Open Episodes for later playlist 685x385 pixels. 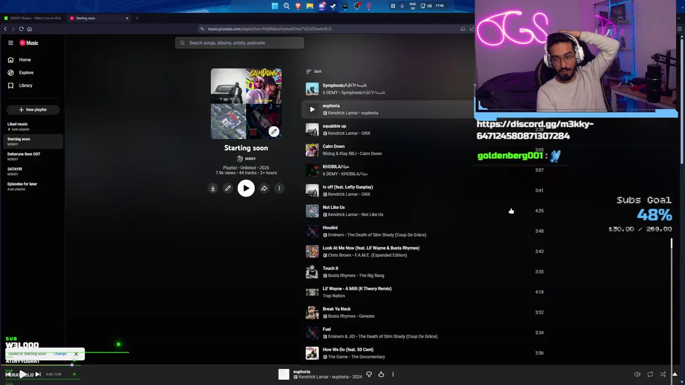32,186
